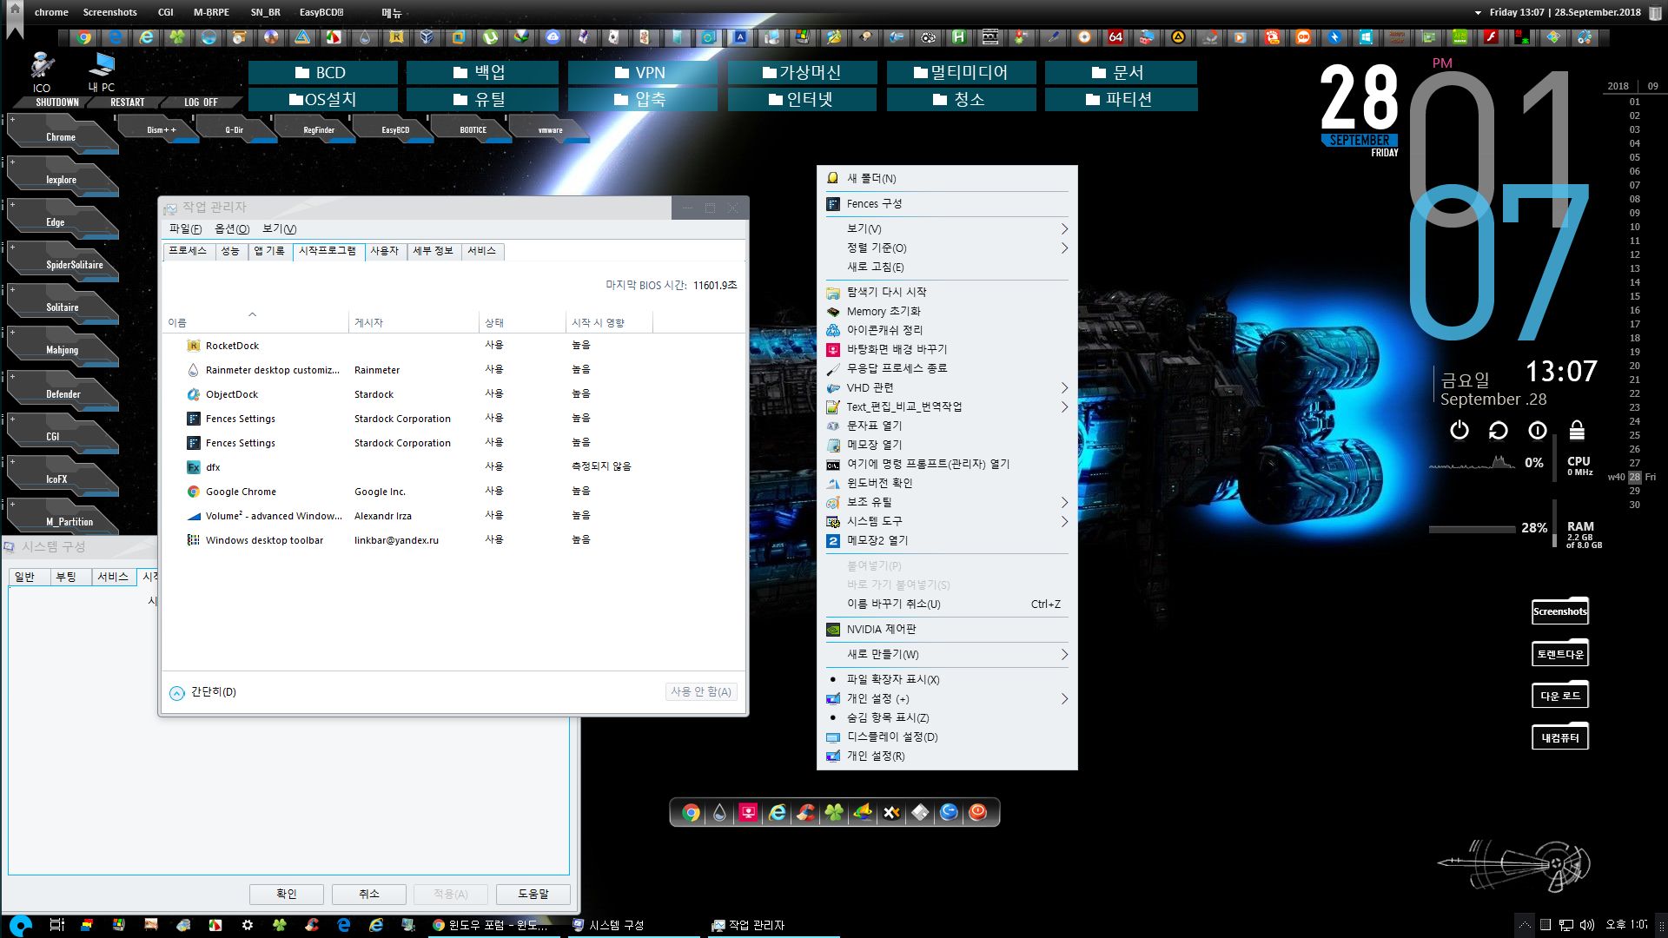Switch to the 프로세스 tab
The height and width of the screenshot is (938, 1668).
click(188, 251)
